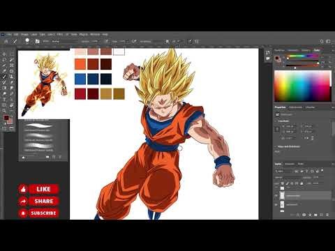Toggle visibility of the layer below selected
Image resolution: width=335 pixels, height=251 pixels.
pyautogui.click(x=276, y=205)
